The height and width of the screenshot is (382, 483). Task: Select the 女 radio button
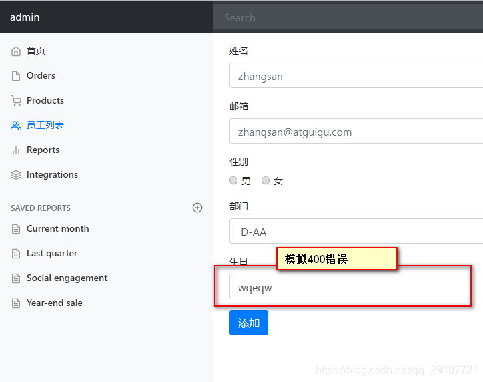coord(266,180)
